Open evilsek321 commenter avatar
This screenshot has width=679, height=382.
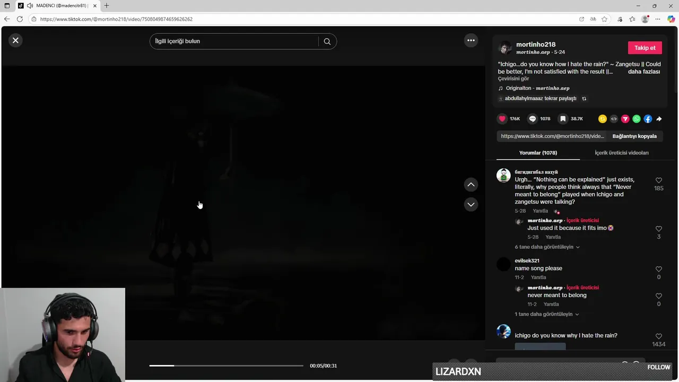click(x=503, y=264)
